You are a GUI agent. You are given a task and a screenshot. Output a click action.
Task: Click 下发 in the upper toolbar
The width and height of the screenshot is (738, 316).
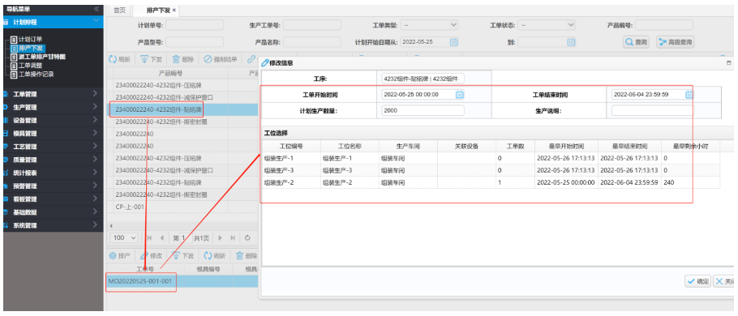152,59
